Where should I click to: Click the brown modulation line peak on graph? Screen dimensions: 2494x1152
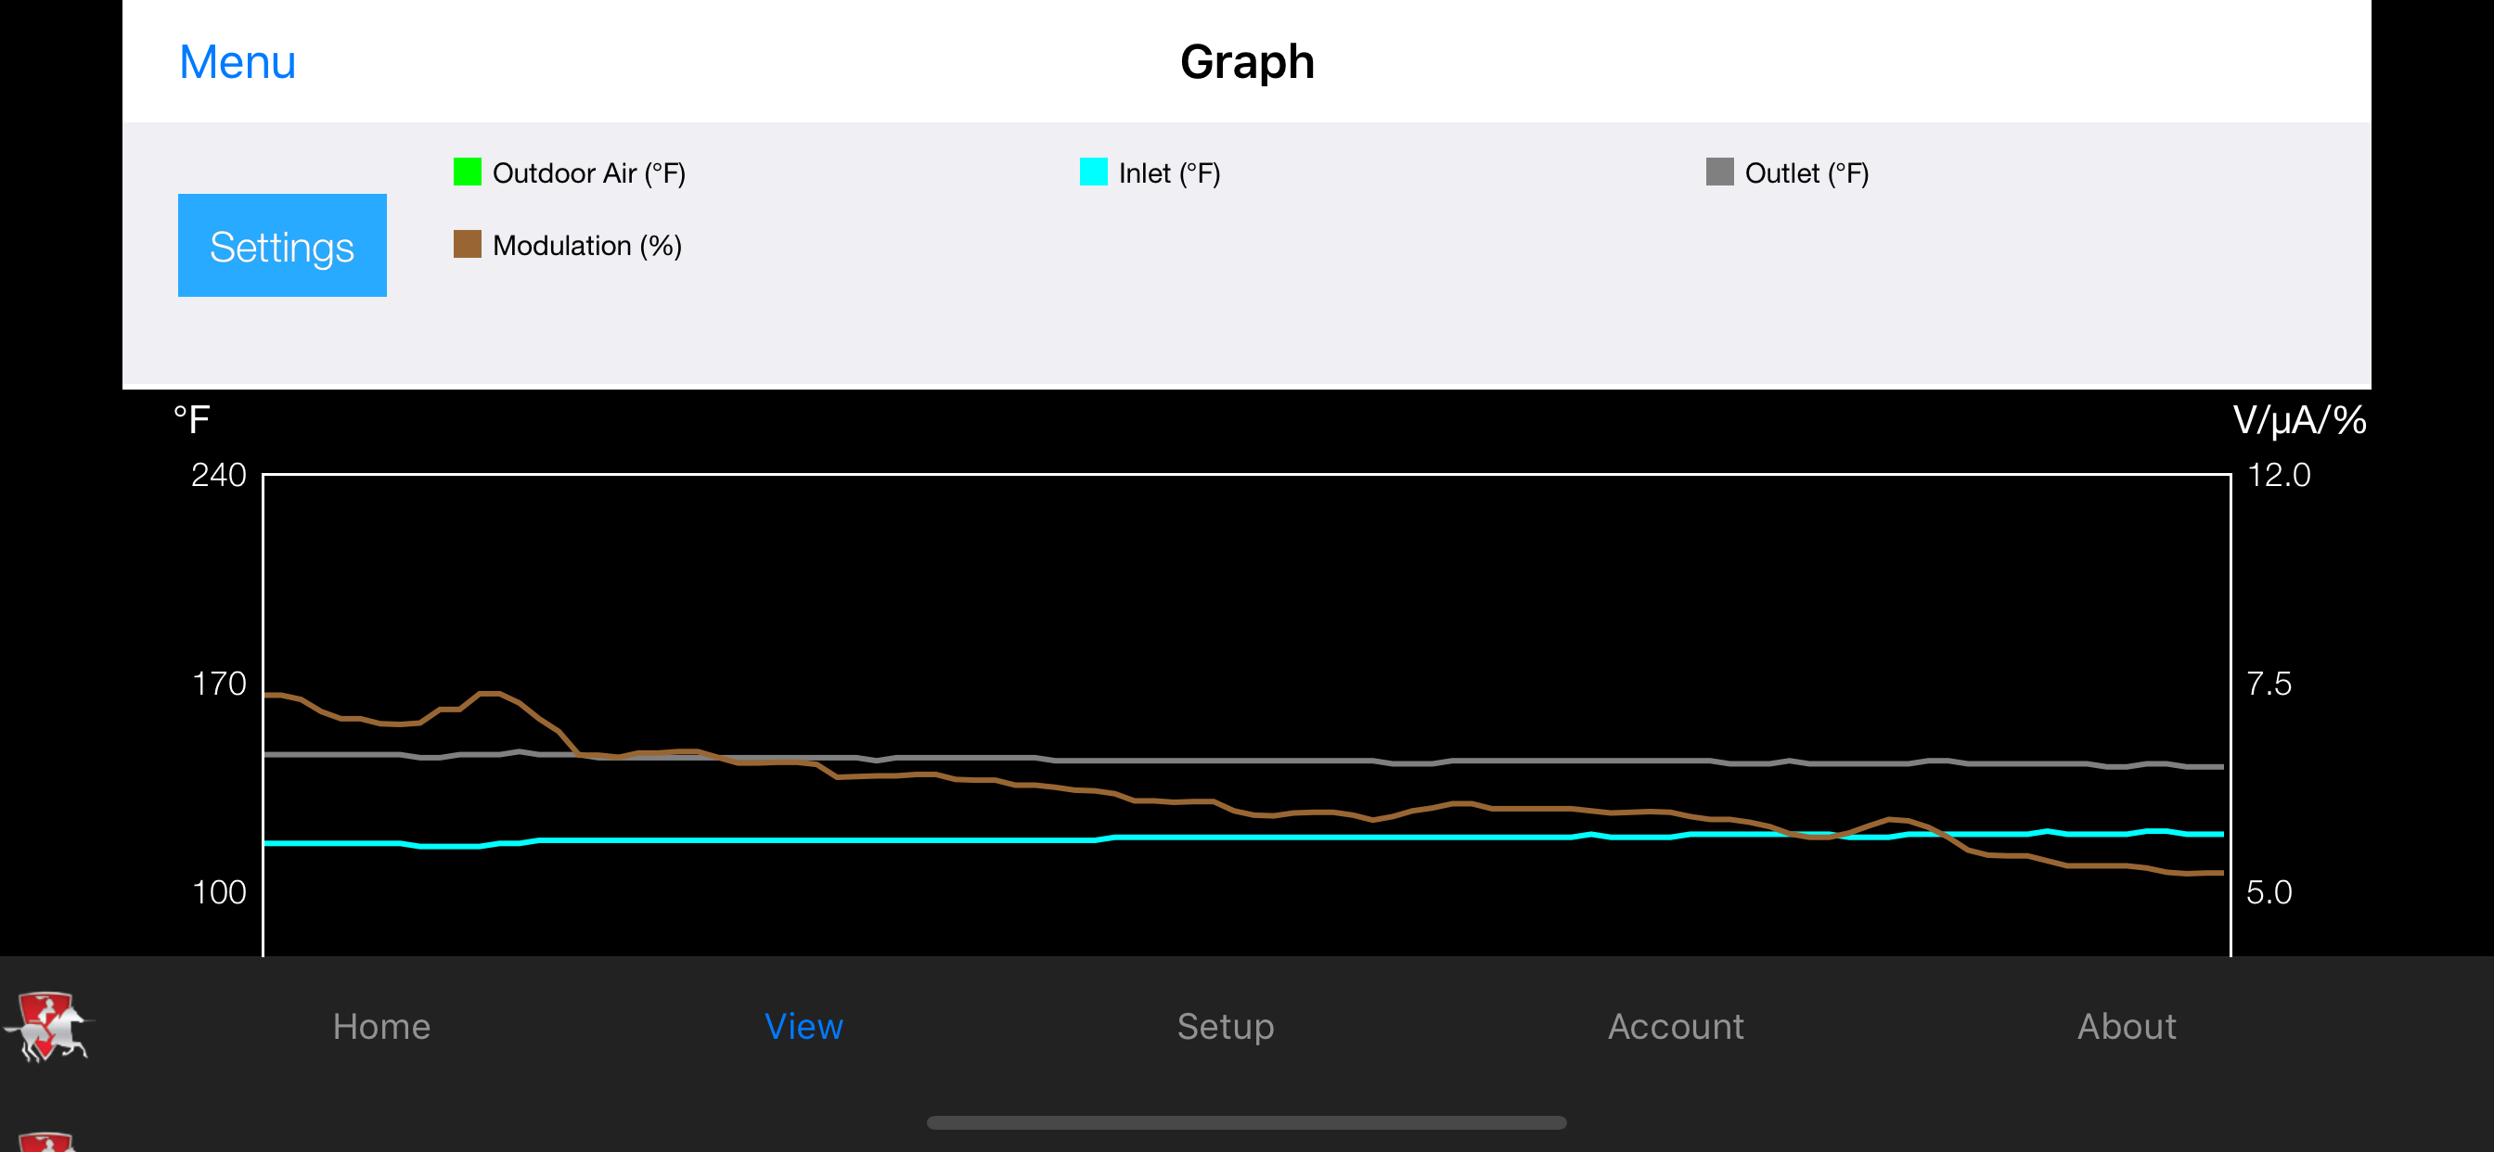point(491,693)
